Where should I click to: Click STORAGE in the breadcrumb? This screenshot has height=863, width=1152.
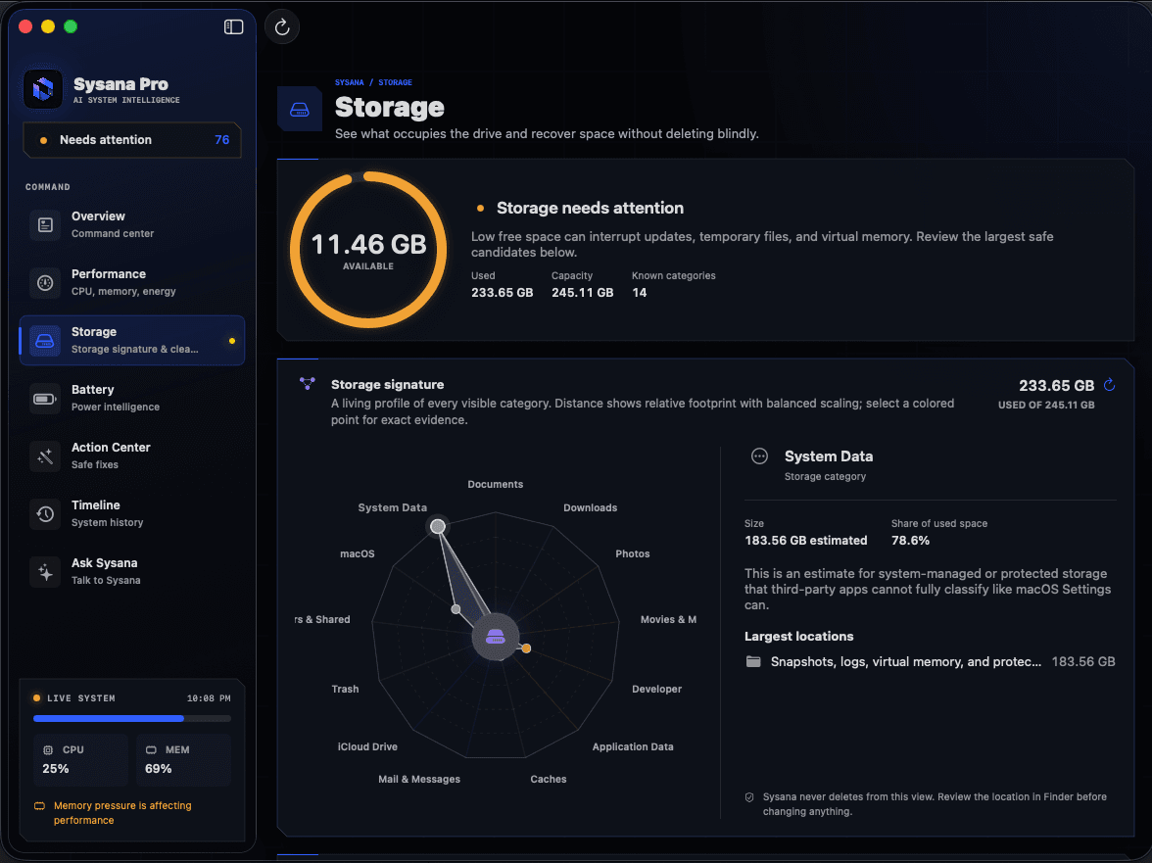coord(396,82)
